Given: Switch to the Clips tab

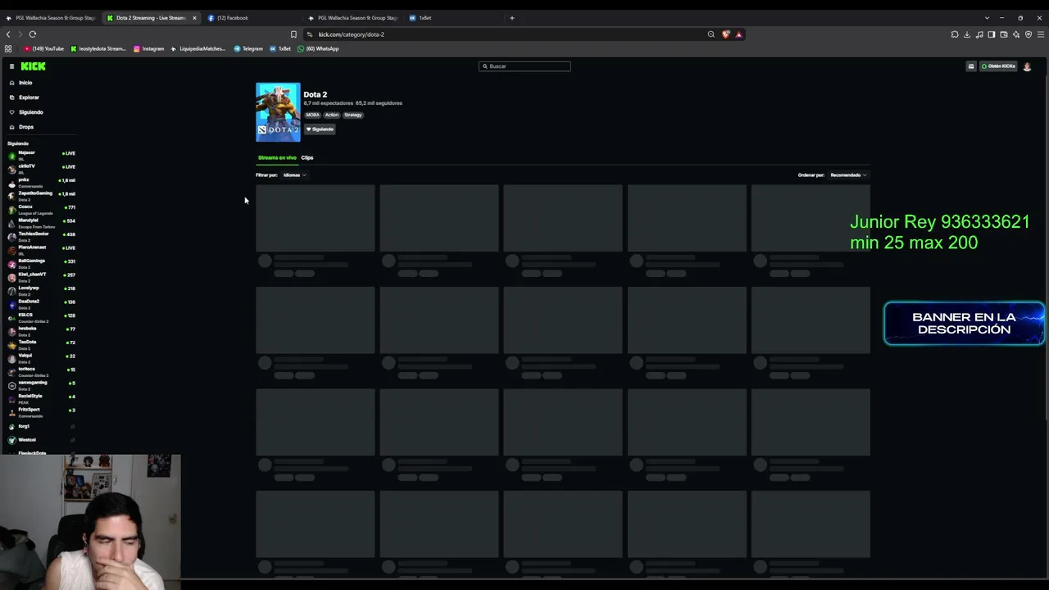Looking at the screenshot, I should [307, 157].
